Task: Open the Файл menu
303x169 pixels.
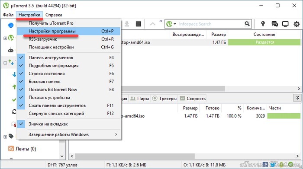Action: (x=8, y=15)
